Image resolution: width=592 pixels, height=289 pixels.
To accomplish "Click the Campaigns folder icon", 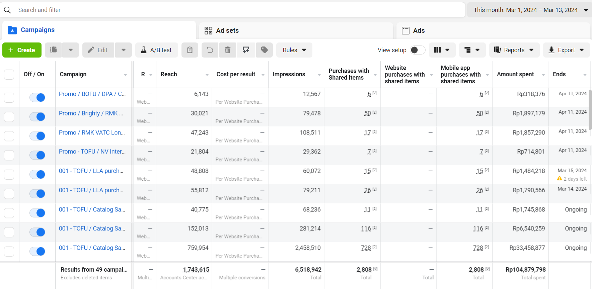I will coord(12,30).
